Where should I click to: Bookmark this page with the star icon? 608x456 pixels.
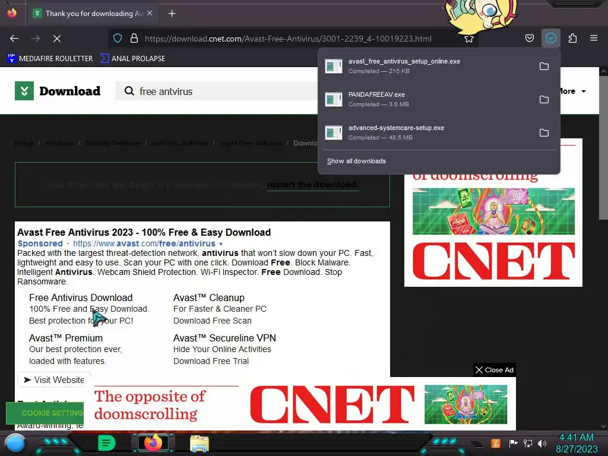[x=469, y=39]
